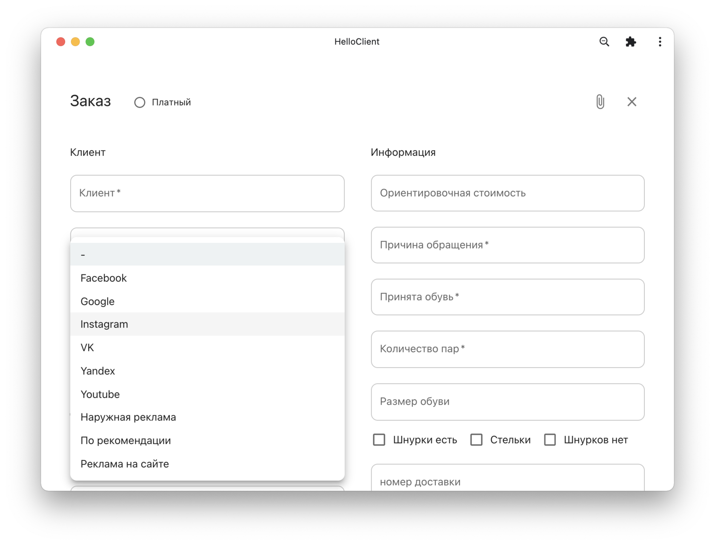Click the red close window button

pyautogui.click(x=61, y=42)
